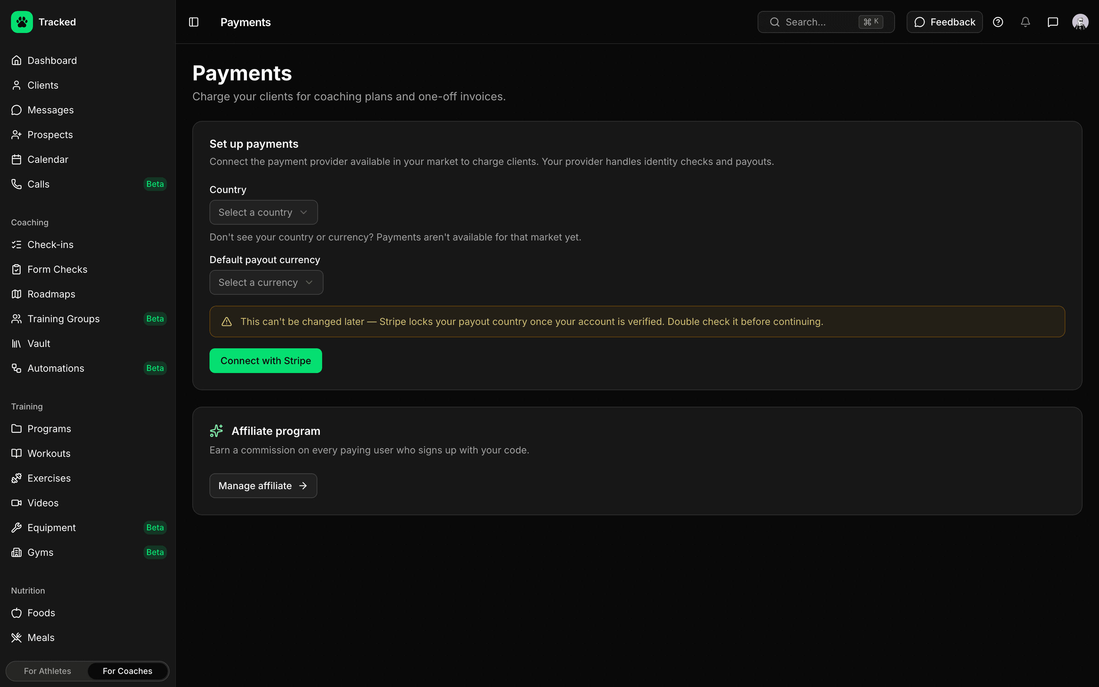Click the Training Groups people icon
Screen dimensions: 1099x687
(16, 319)
